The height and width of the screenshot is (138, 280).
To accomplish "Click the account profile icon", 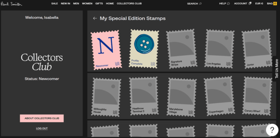I will pos(250,3).
